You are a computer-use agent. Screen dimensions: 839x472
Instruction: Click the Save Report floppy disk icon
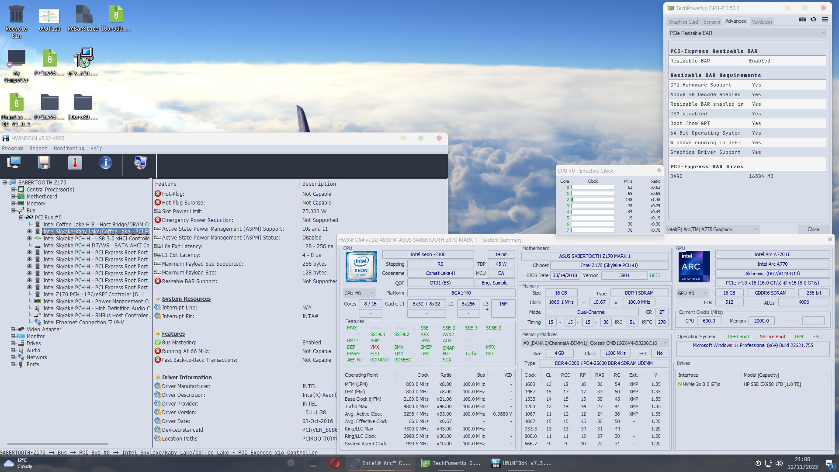44,163
